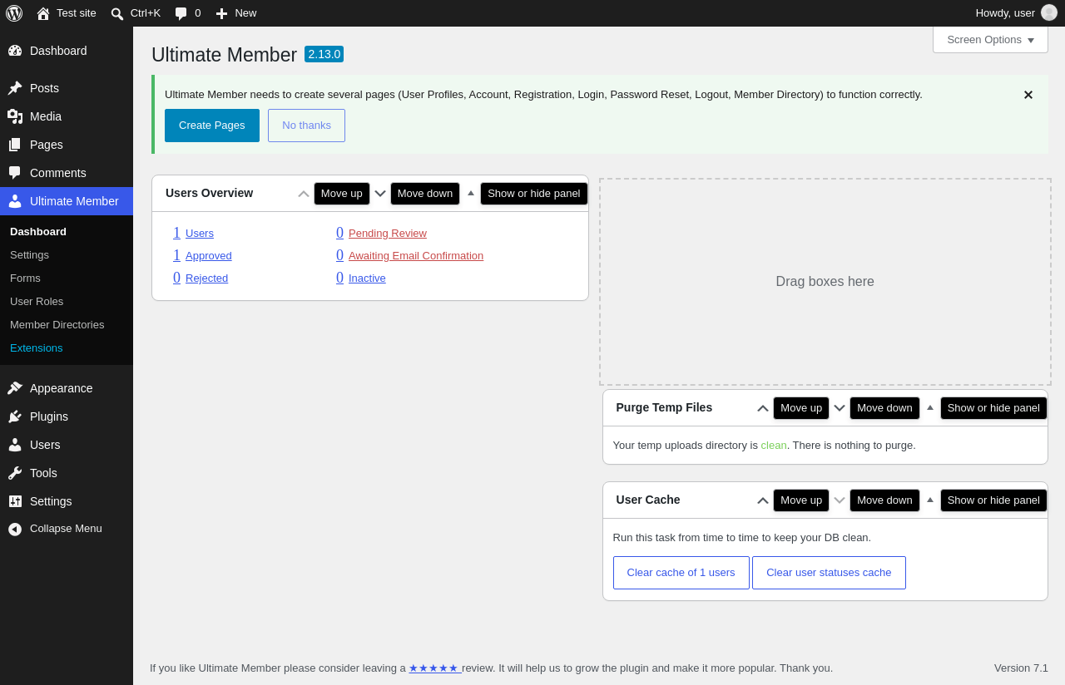1065x685 pixels.
Task: Click the up chevron in Users Overview header
Action: click(304, 194)
